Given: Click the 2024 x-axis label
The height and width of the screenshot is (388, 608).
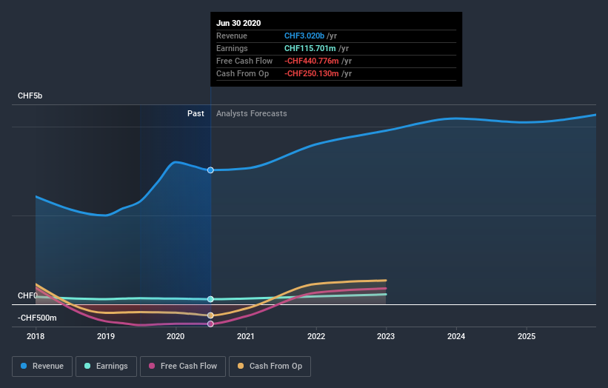Looking at the screenshot, I should [456, 336].
